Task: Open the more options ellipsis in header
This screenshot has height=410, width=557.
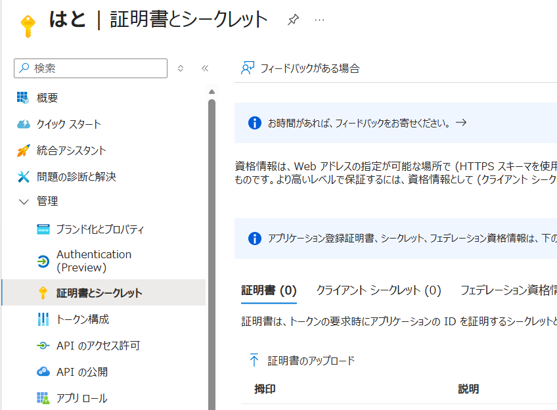Action: pos(319,20)
